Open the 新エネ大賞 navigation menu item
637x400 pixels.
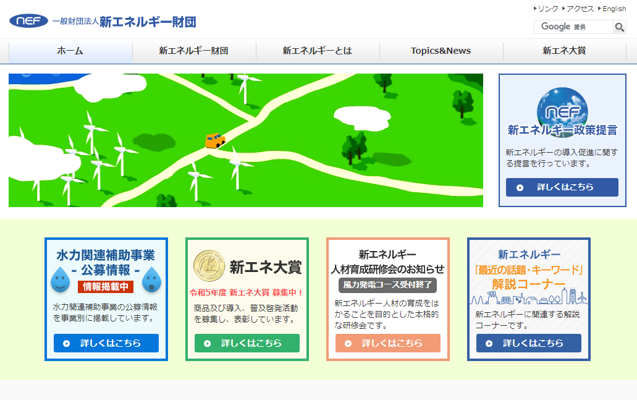click(564, 51)
